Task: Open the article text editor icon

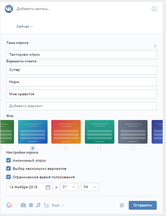Action: click(x=46, y=205)
